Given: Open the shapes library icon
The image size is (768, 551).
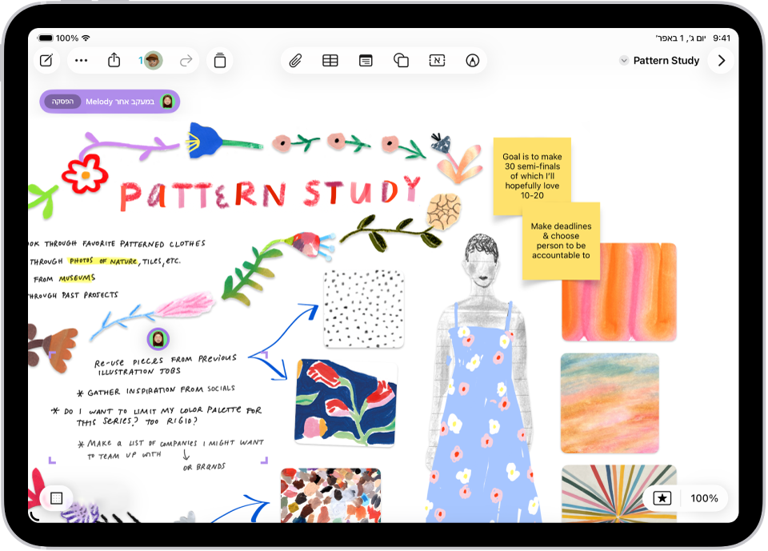Looking at the screenshot, I should pyautogui.click(x=401, y=60).
